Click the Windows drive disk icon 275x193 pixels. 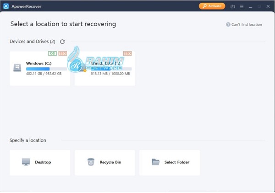tap(17, 68)
